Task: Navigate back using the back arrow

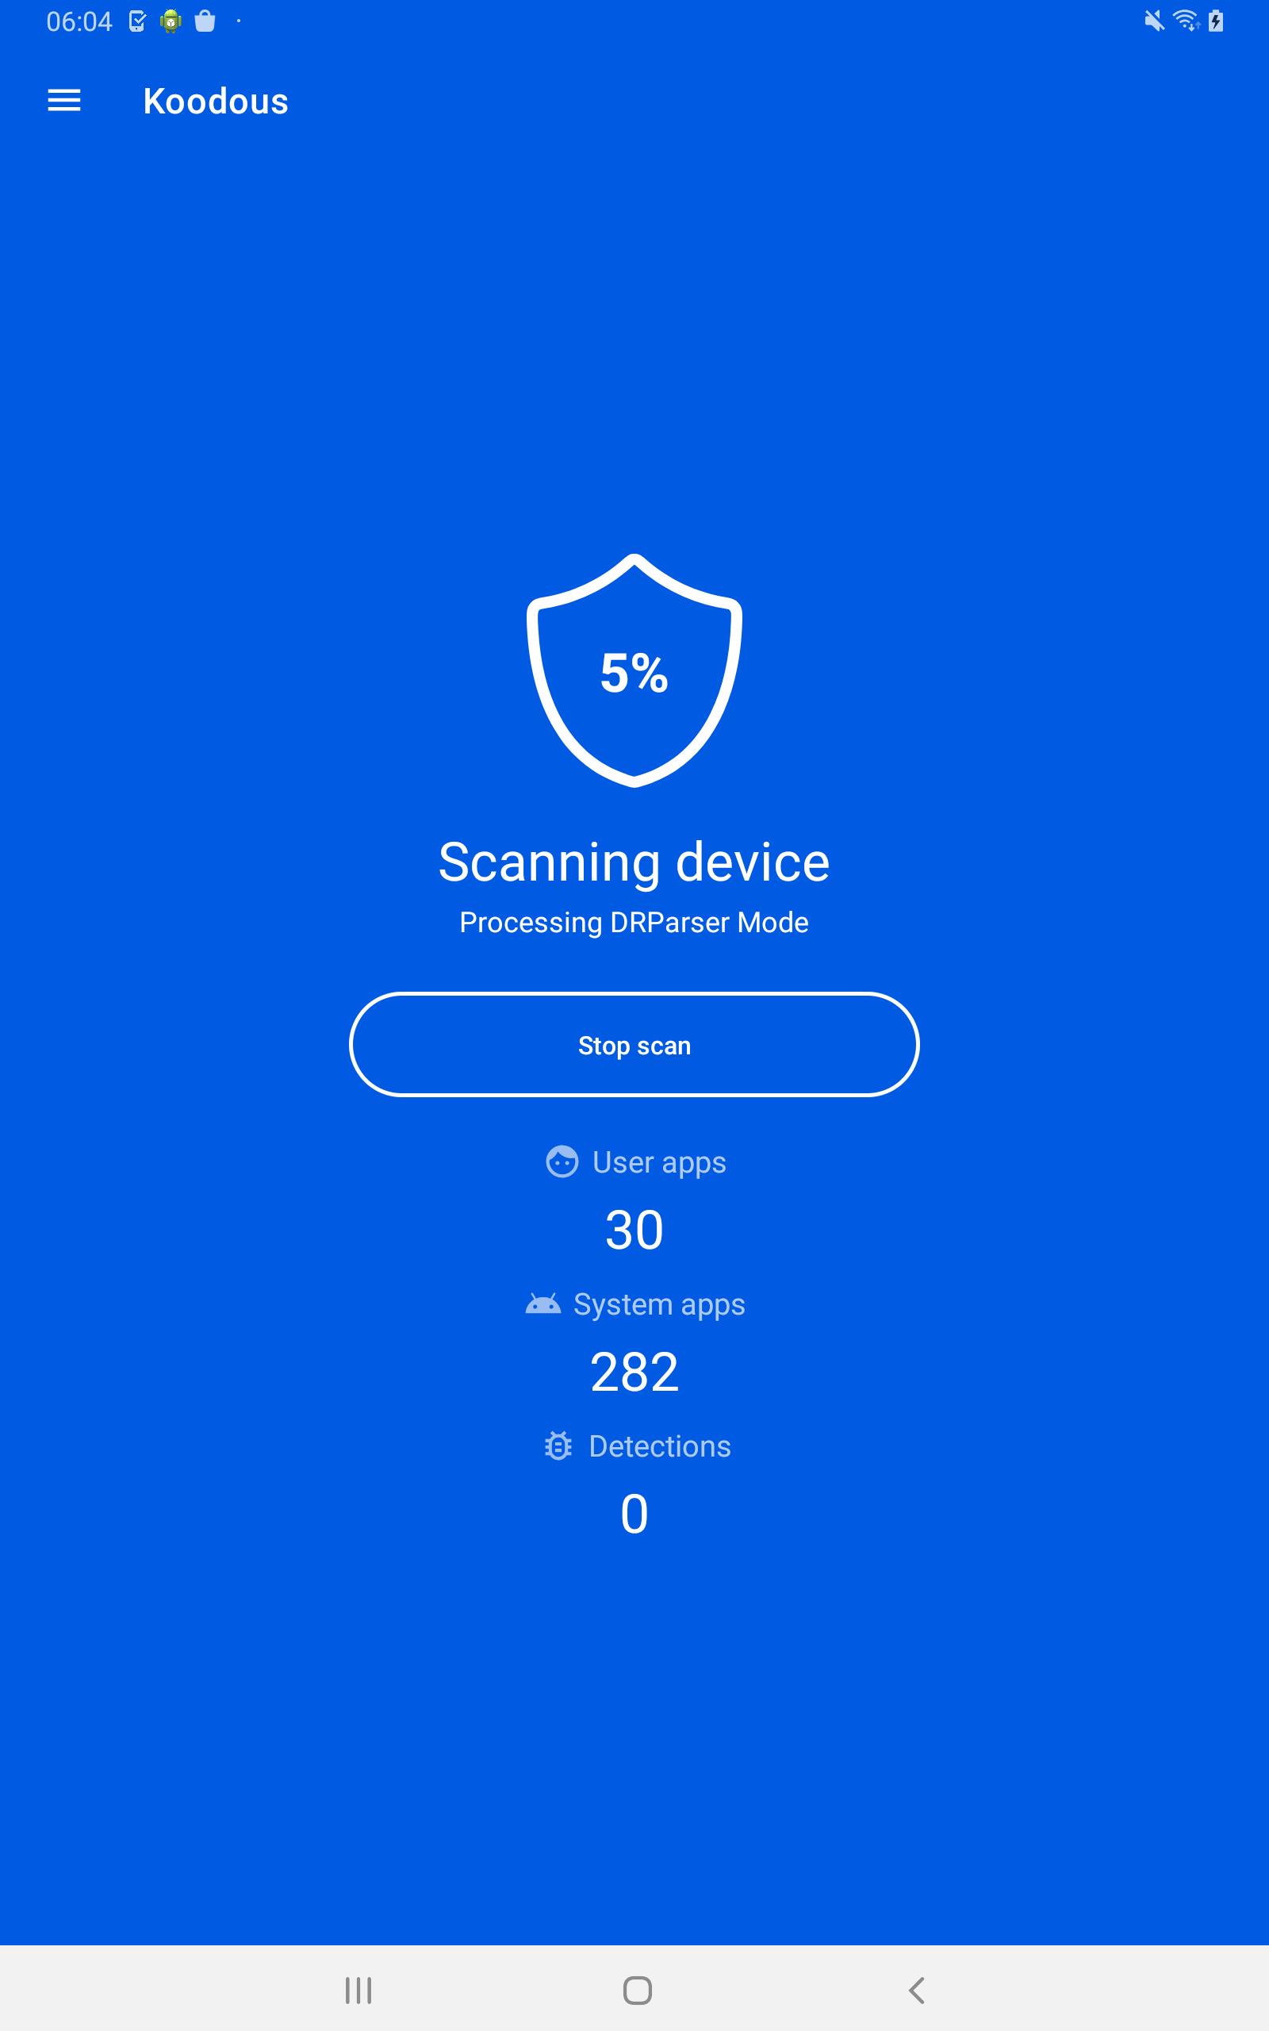Action: click(917, 1990)
